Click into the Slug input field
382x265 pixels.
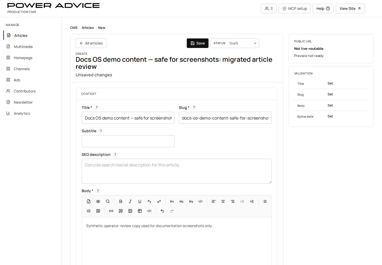[225, 118]
